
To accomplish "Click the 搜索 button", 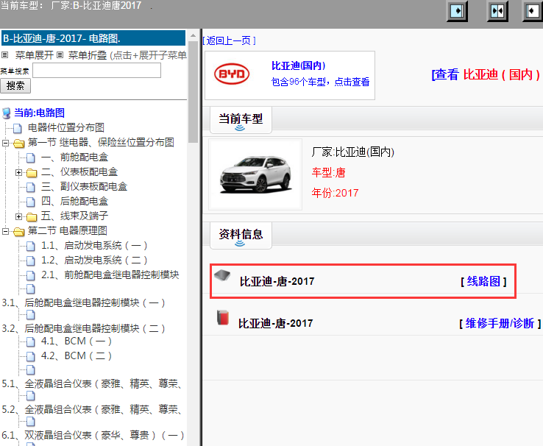I will [15, 86].
